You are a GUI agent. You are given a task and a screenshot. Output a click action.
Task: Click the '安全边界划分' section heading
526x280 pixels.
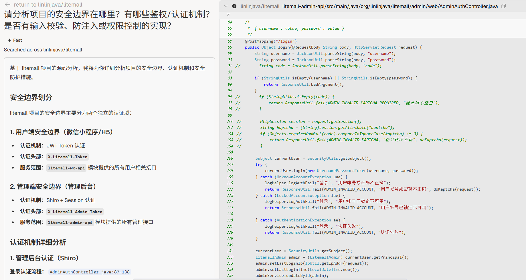31,97
